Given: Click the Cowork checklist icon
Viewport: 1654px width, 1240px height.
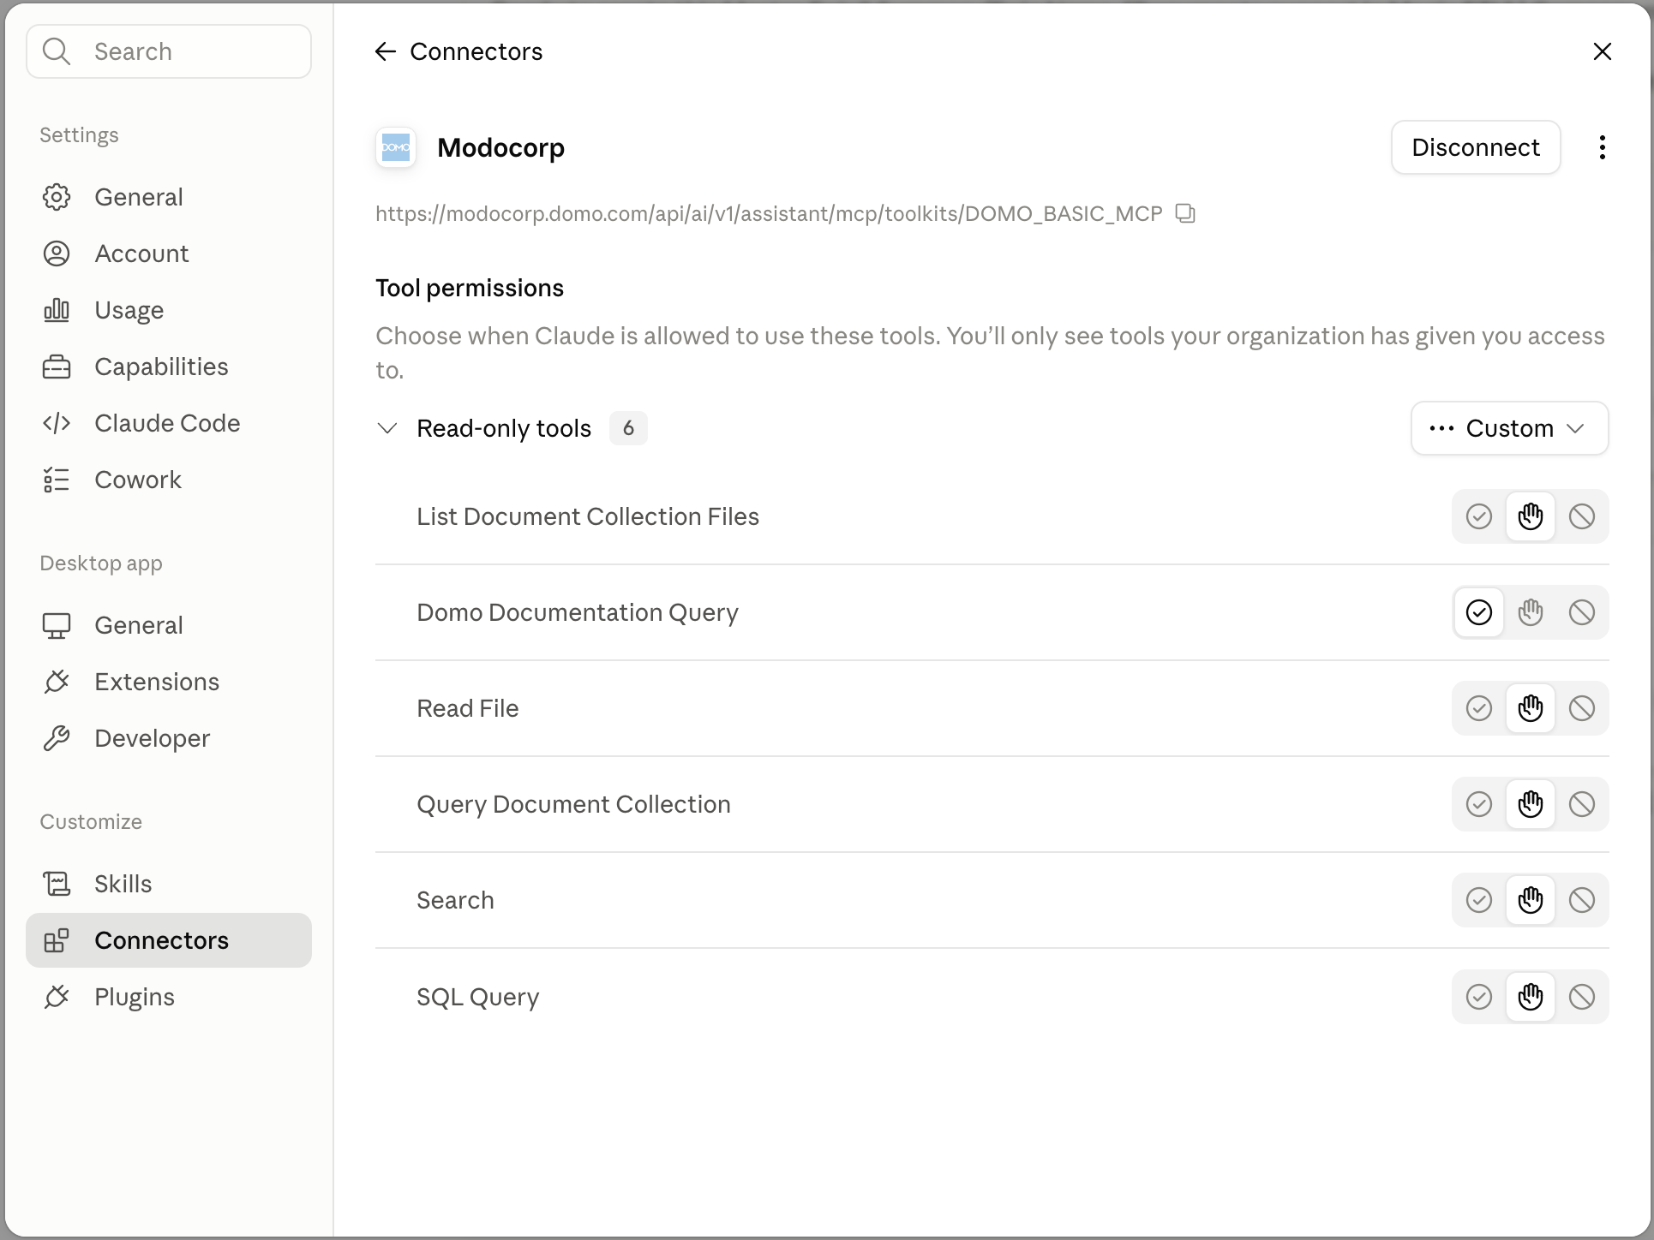Looking at the screenshot, I should click(57, 480).
